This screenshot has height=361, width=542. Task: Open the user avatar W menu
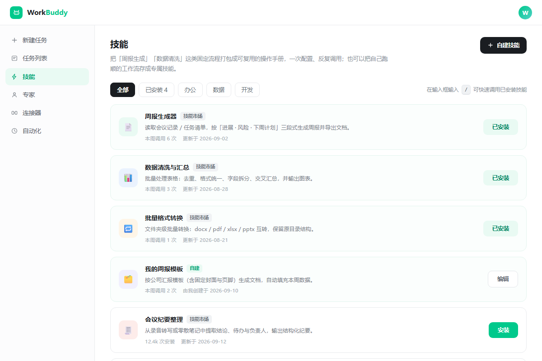click(x=525, y=13)
